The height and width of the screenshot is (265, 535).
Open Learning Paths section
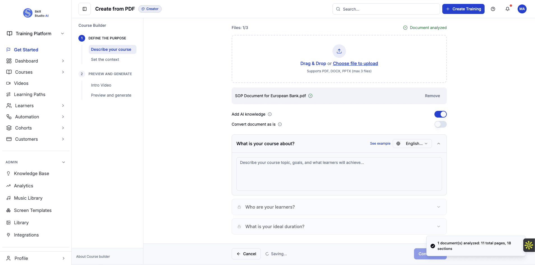30,94
